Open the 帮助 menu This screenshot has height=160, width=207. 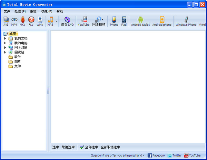[60, 11]
